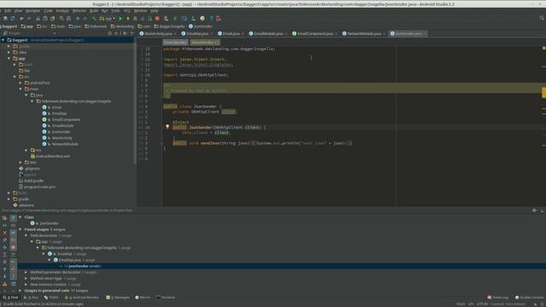Click the red Stop button in toolbar

click(157, 19)
